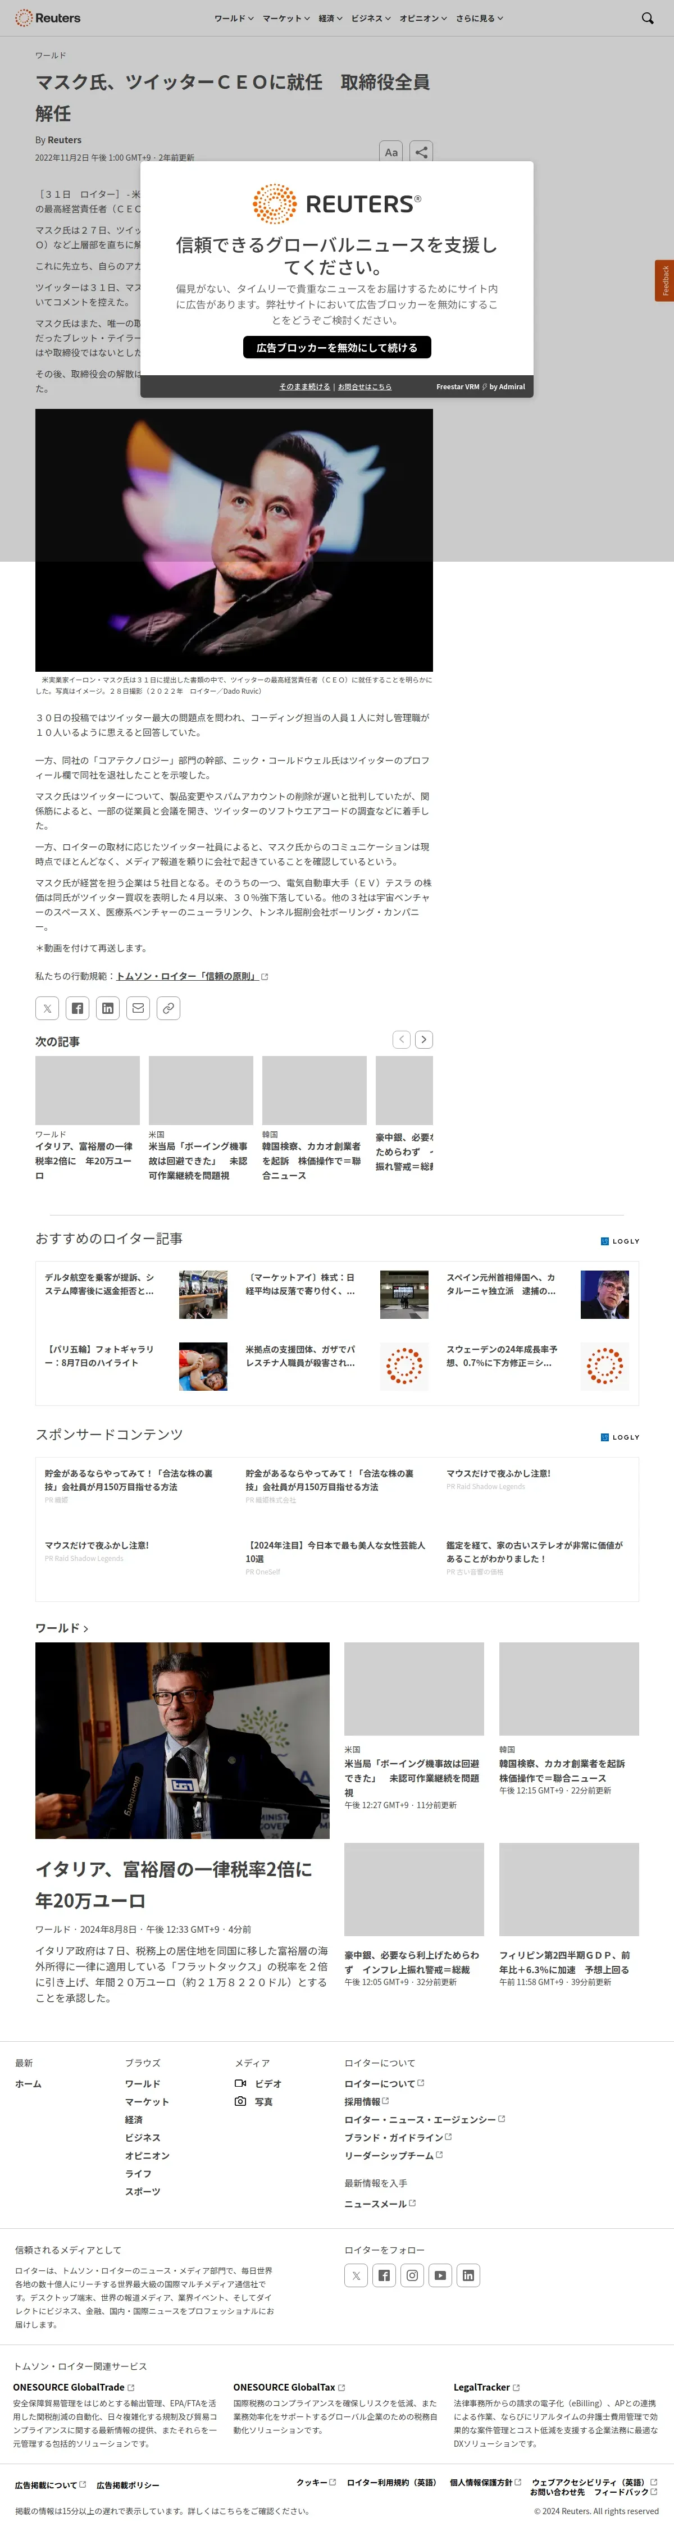Go to previous carousel arrow in 次の記事

(401, 1040)
